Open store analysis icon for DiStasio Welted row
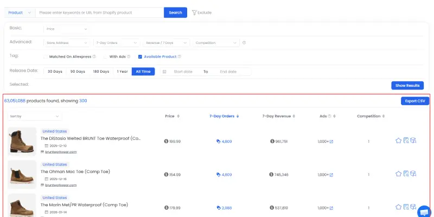 [x=406, y=141]
